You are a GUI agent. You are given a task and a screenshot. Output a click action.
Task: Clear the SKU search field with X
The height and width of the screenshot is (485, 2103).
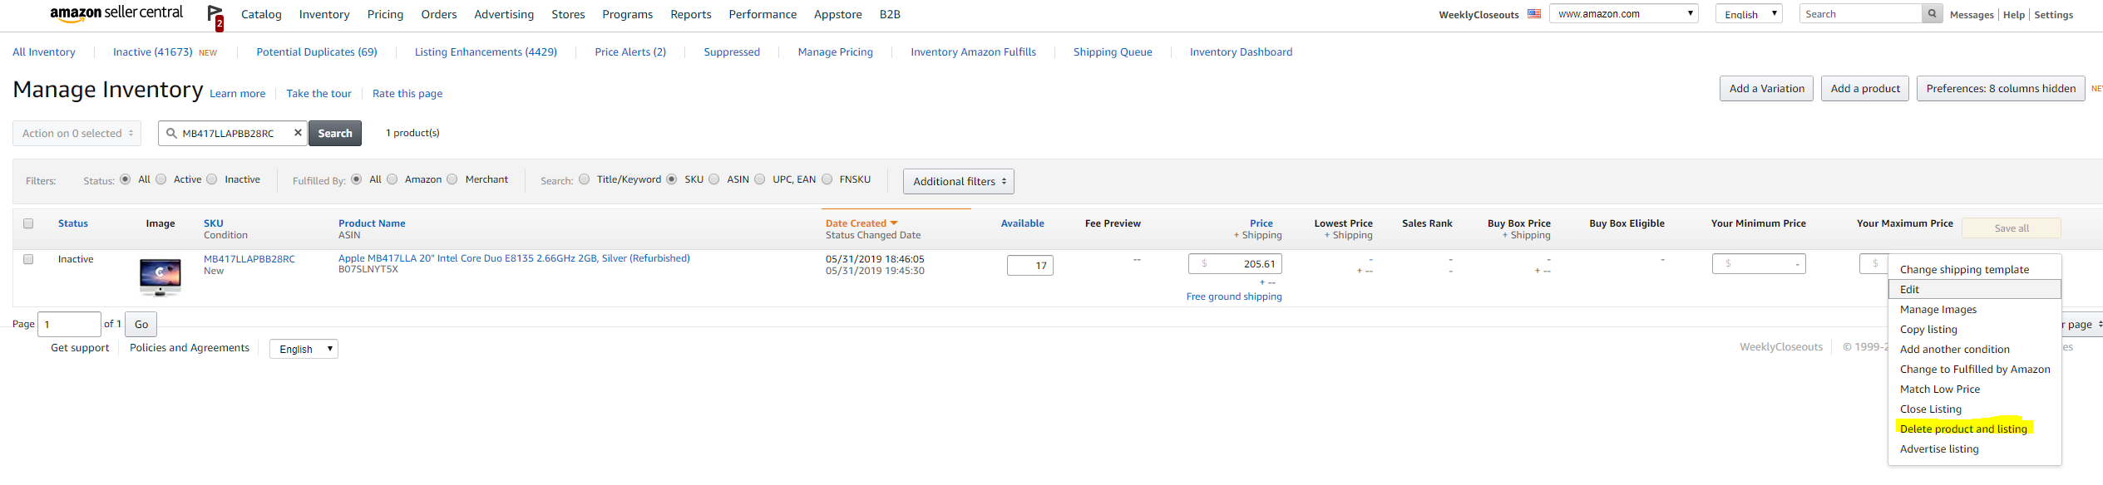point(298,133)
